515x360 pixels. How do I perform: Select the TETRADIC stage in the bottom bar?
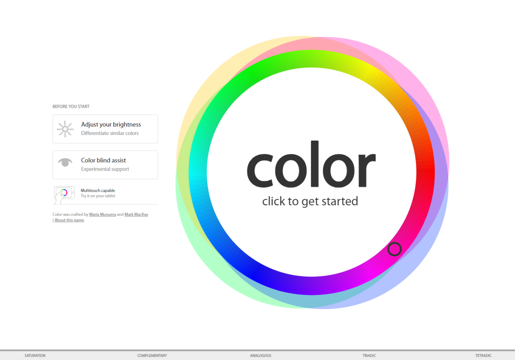click(x=484, y=356)
